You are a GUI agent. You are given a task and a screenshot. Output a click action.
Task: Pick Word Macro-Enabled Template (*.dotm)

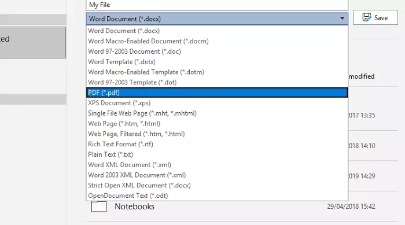click(x=217, y=72)
